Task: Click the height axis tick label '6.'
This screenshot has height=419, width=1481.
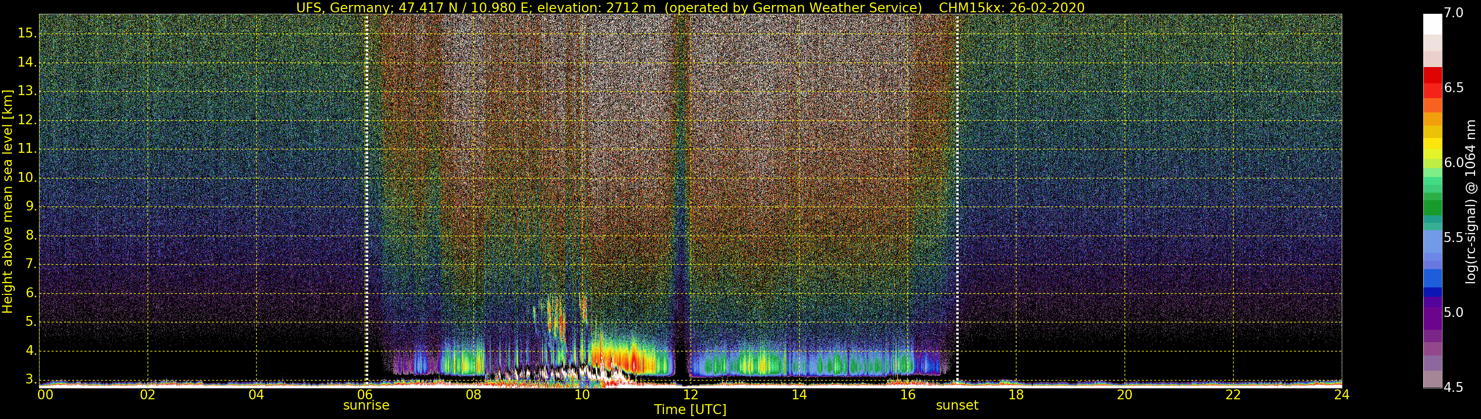Action: click(x=30, y=293)
